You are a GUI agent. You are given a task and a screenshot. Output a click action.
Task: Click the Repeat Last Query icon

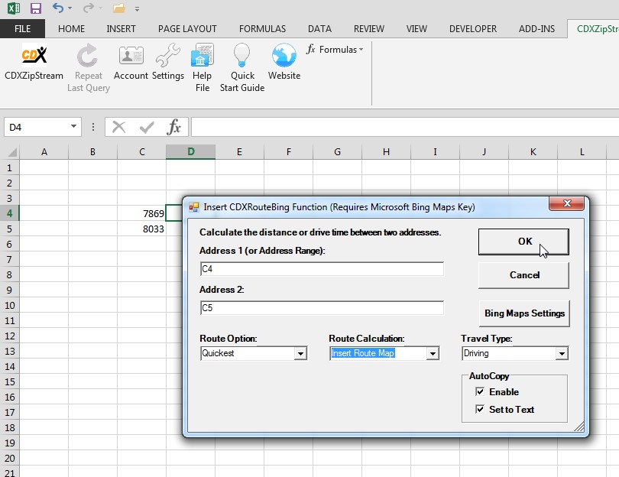87,55
